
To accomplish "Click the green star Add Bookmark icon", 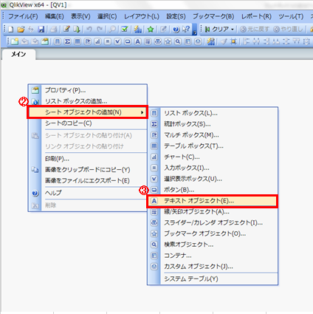I will (151, 30).
